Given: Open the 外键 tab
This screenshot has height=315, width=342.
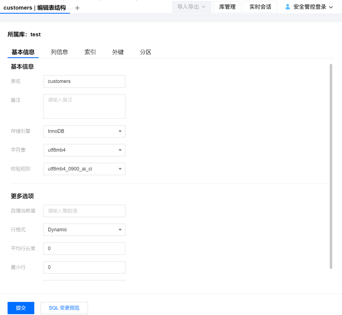Looking at the screenshot, I should pos(118,52).
